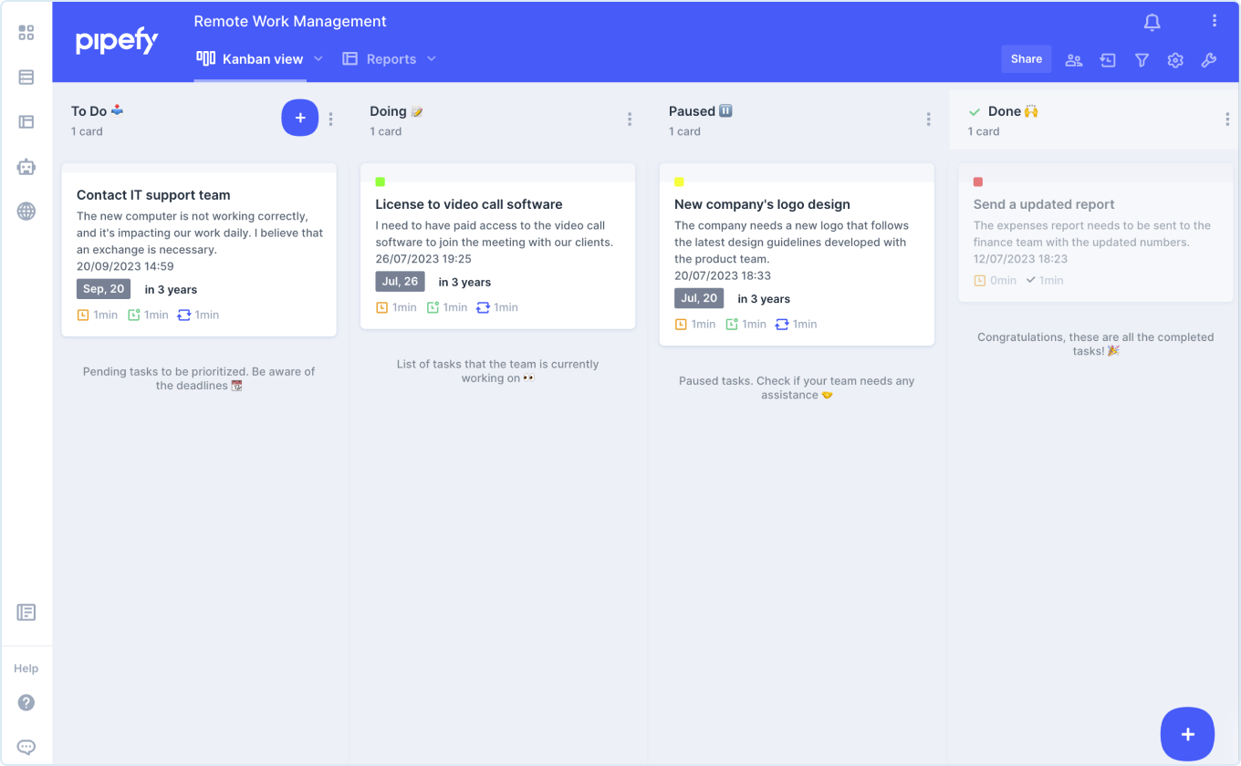Open the reports panel icon near sidebar bottom
The height and width of the screenshot is (766, 1241).
pos(26,612)
